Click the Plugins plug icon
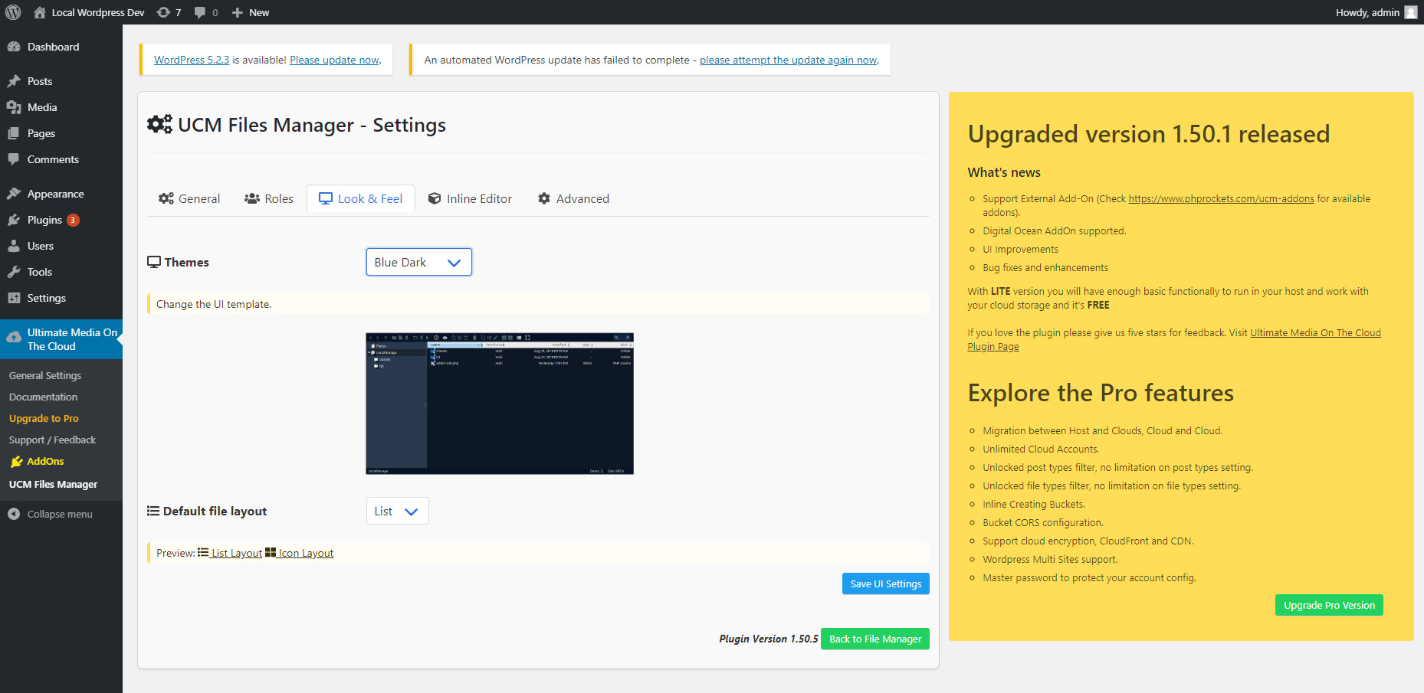This screenshot has height=693, width=1424. click(14, 220)
